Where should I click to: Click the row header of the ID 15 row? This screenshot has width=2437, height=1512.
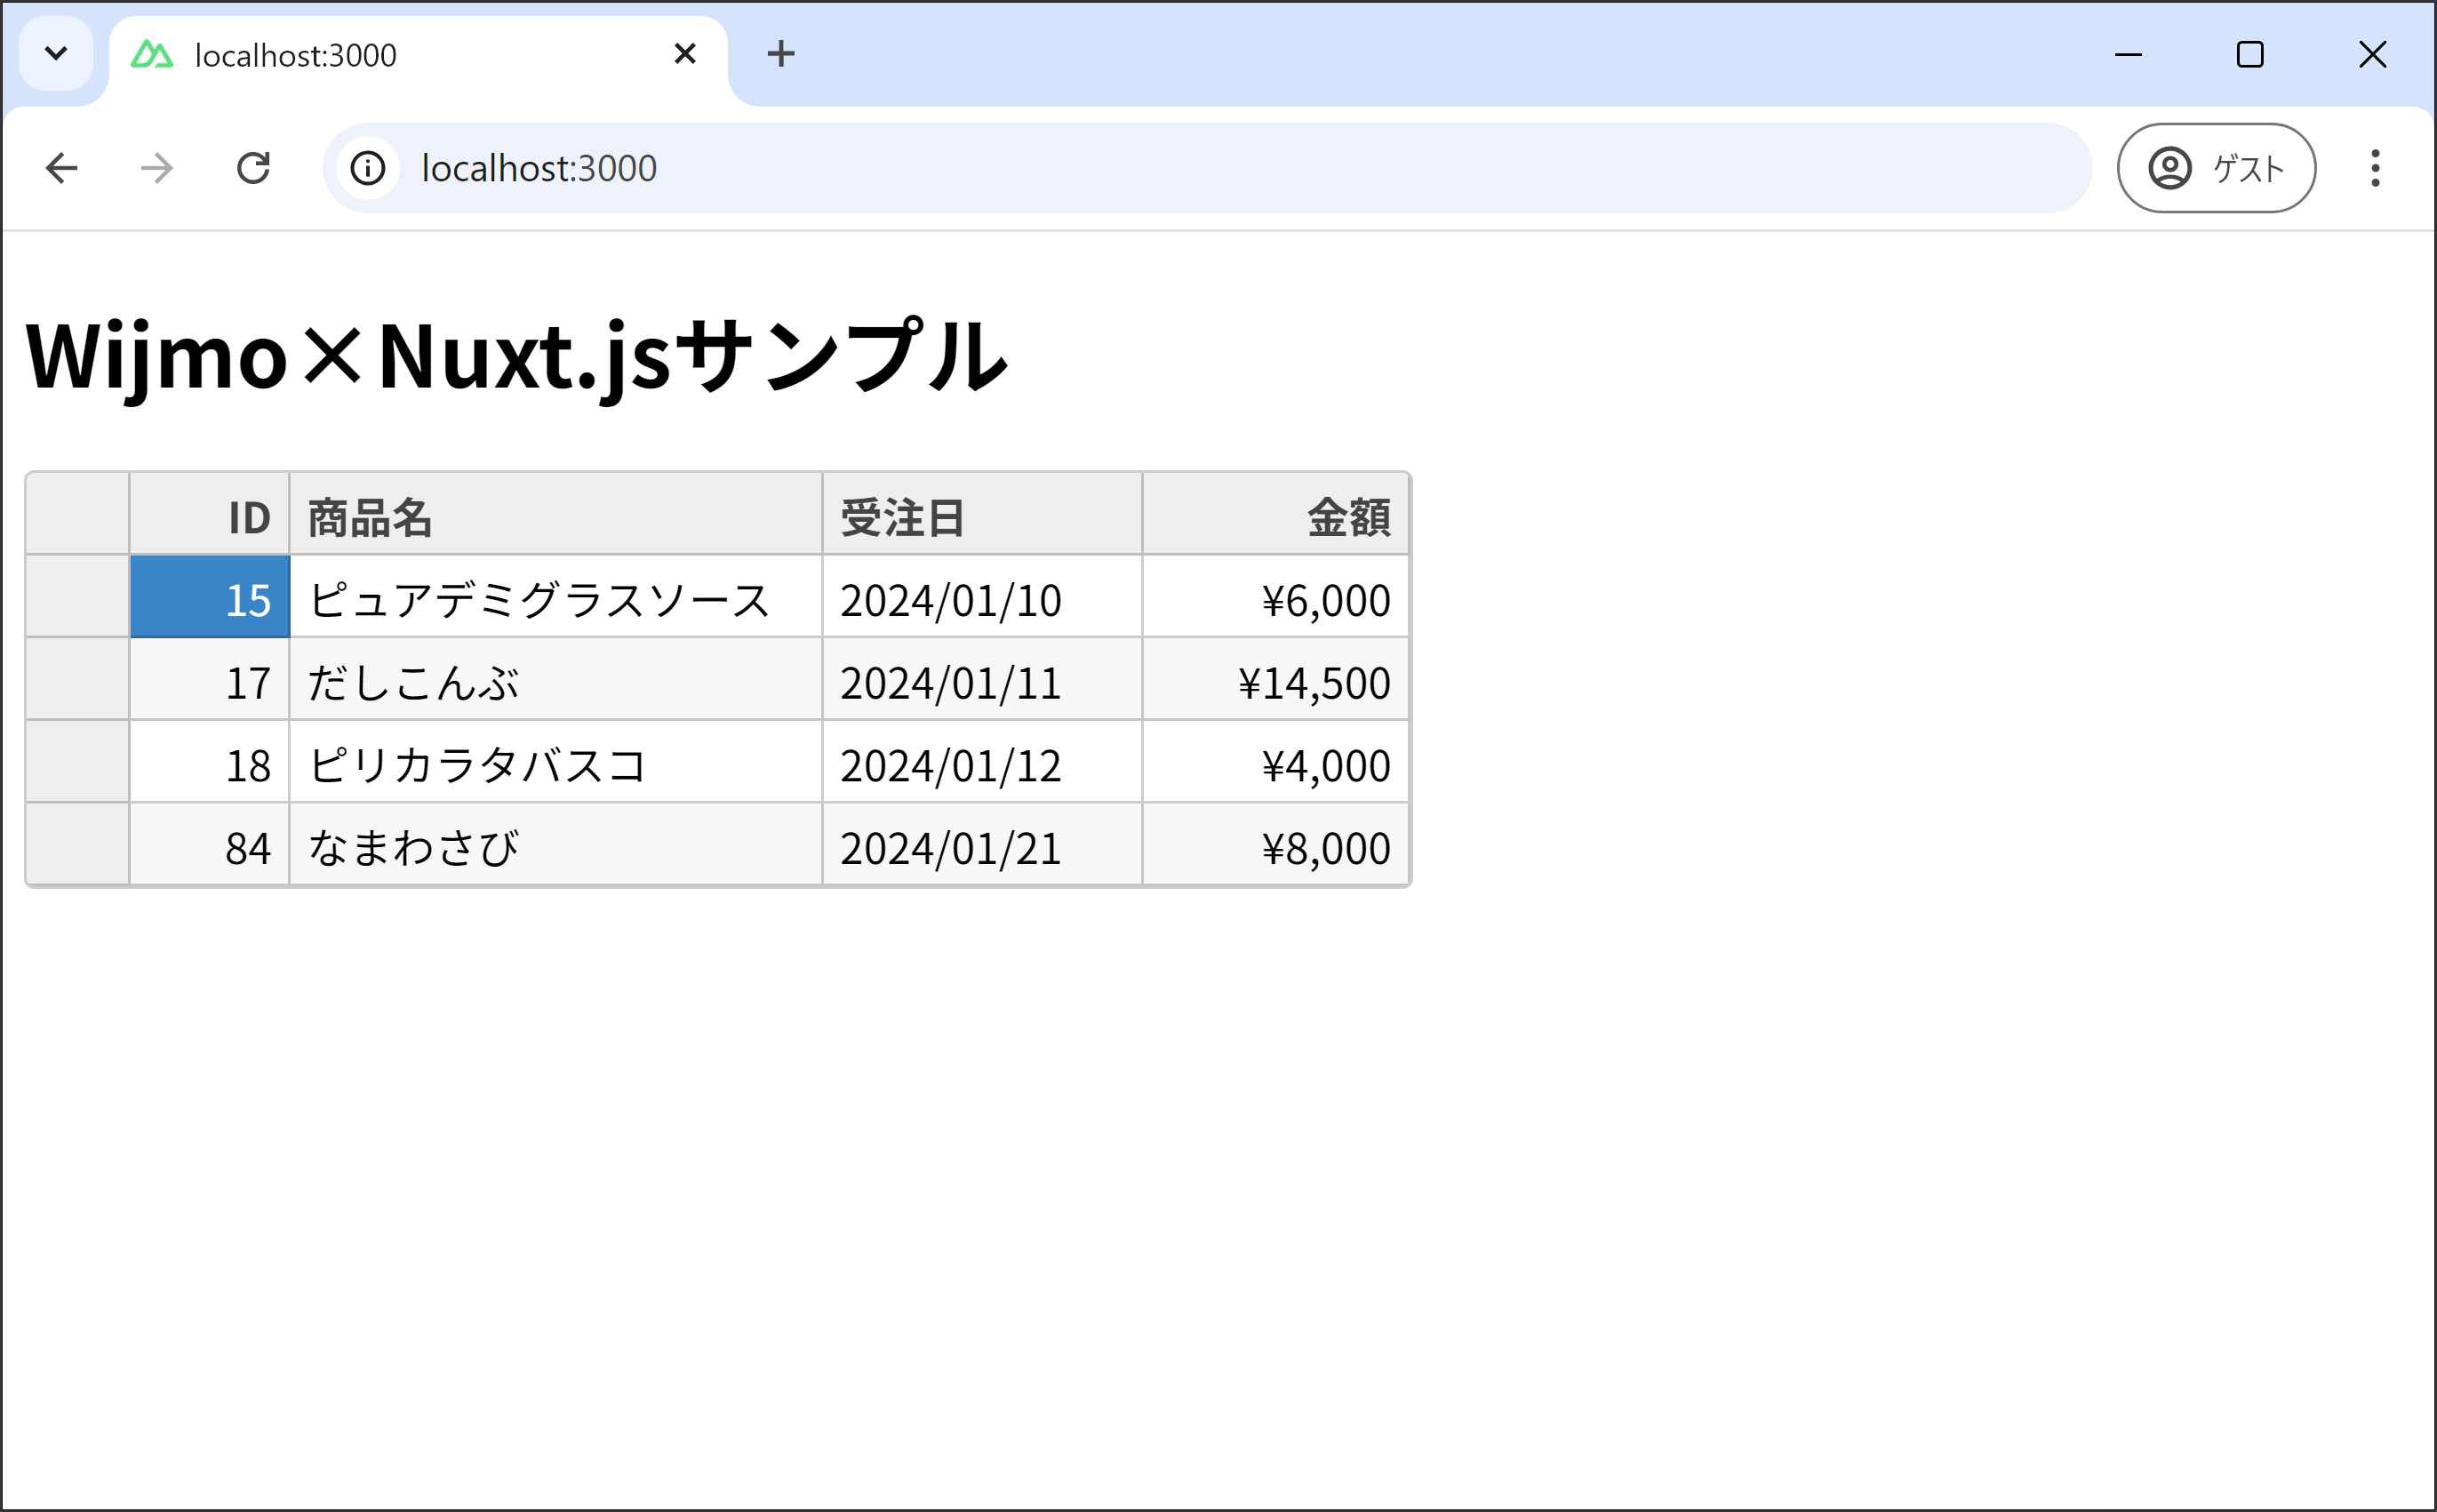pos(78,597)
